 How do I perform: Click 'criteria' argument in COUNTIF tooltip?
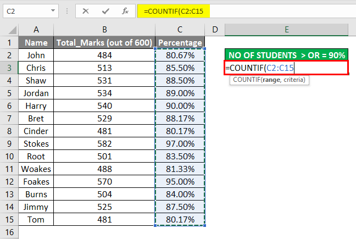click(x=293, y=80)
